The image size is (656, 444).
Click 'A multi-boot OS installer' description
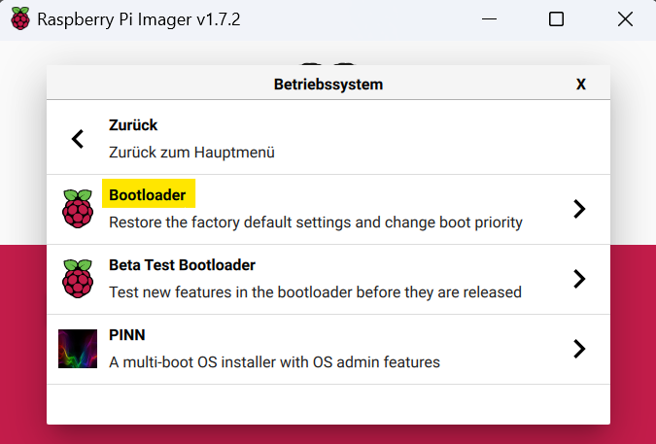point(274,362)
